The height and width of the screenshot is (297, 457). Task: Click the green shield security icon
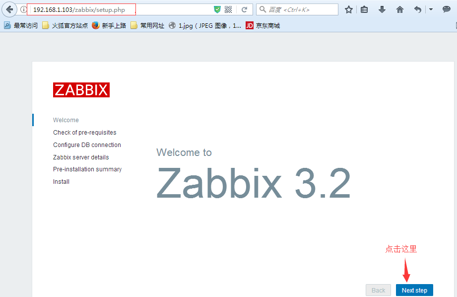[217, 9]
